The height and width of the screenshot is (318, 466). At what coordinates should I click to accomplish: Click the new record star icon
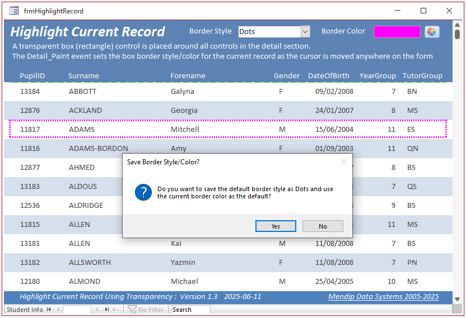pyautogui.click(x=117, y=310)
